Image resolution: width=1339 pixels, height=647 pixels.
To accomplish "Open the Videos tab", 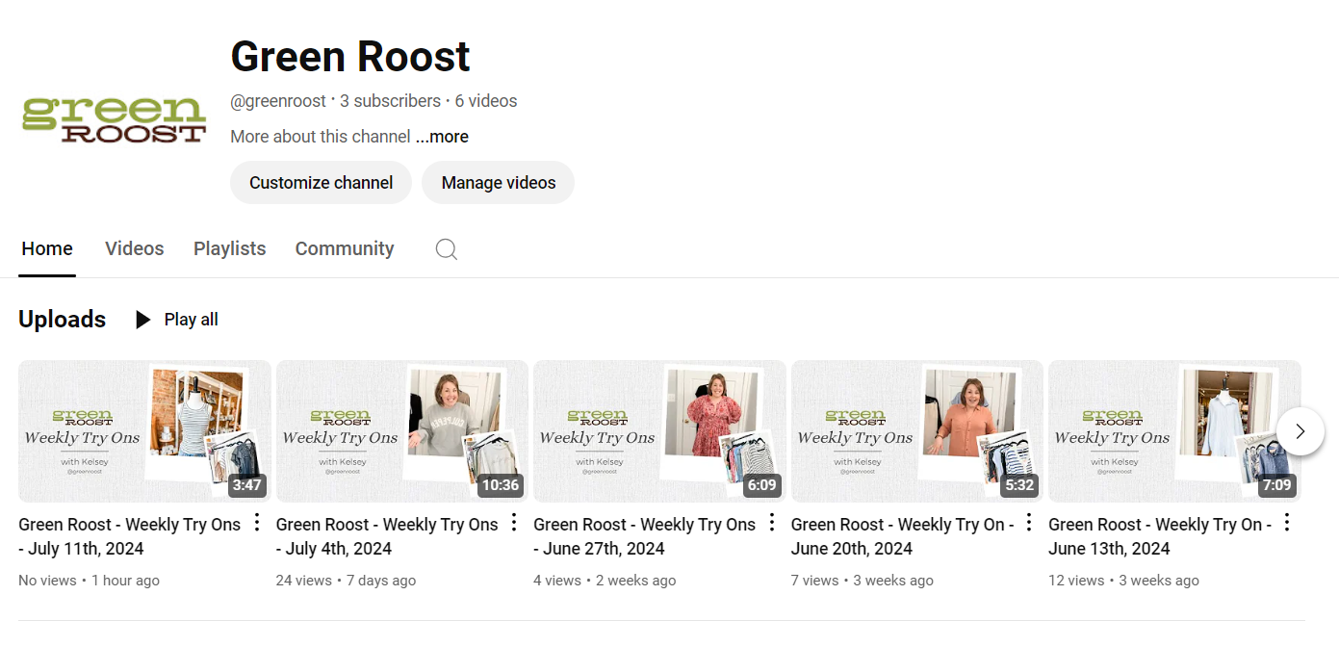I will (x=135, y=248).
